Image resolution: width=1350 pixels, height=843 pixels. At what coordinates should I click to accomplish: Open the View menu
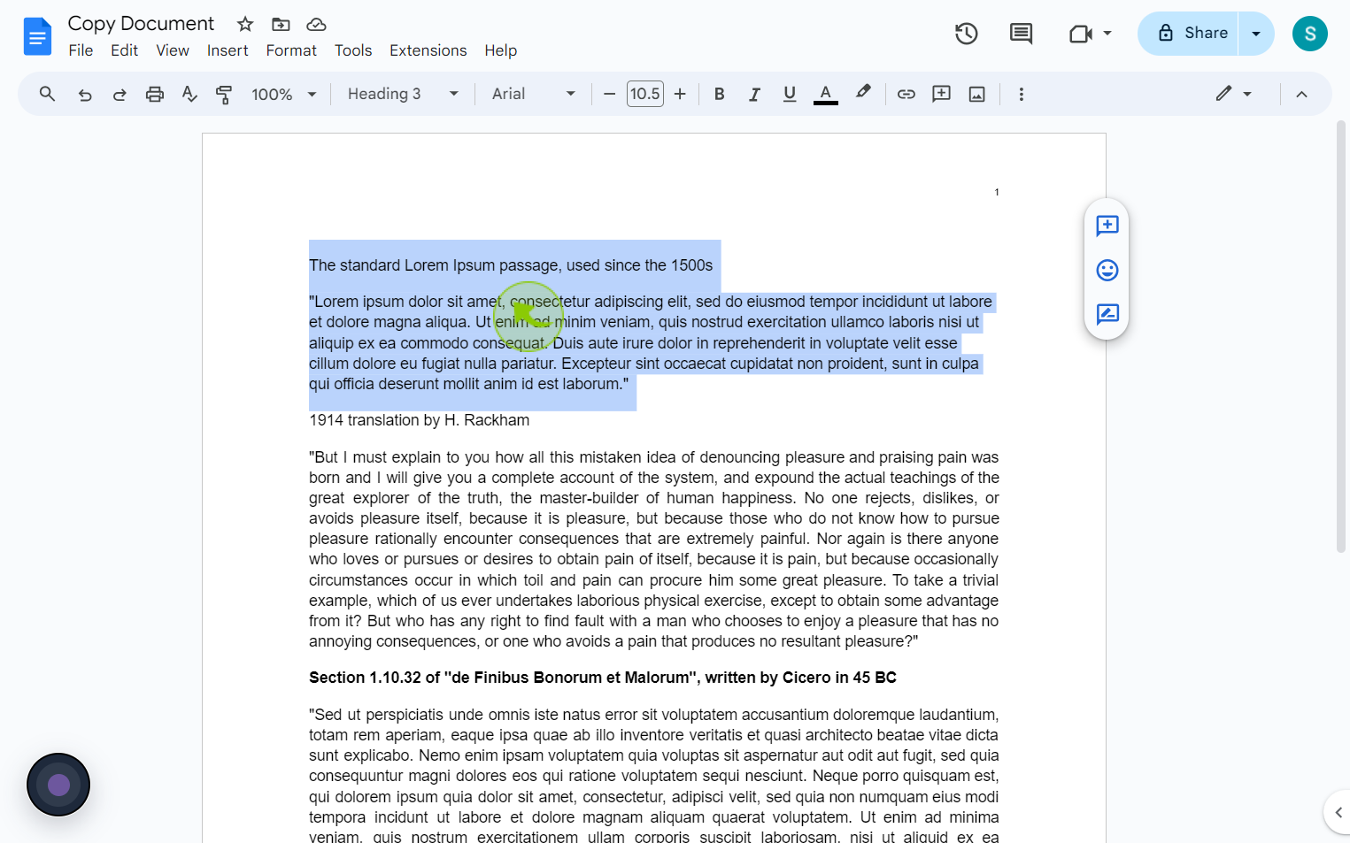coord(173,50)
